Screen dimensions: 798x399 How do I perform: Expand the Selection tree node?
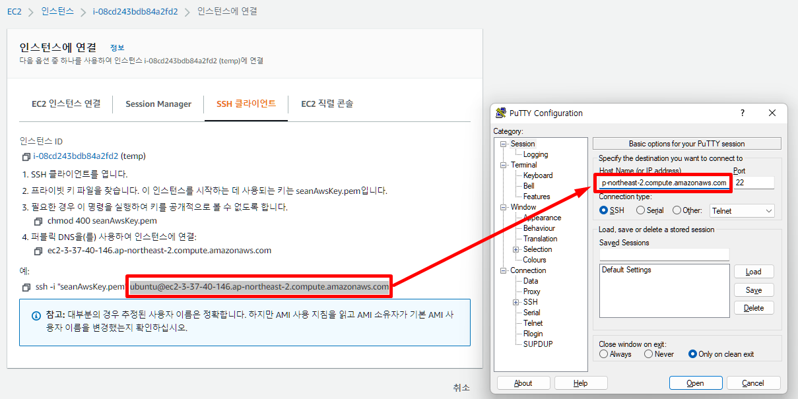(516, 249)
